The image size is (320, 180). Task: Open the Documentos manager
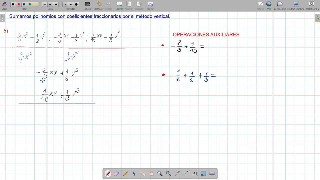280,4
